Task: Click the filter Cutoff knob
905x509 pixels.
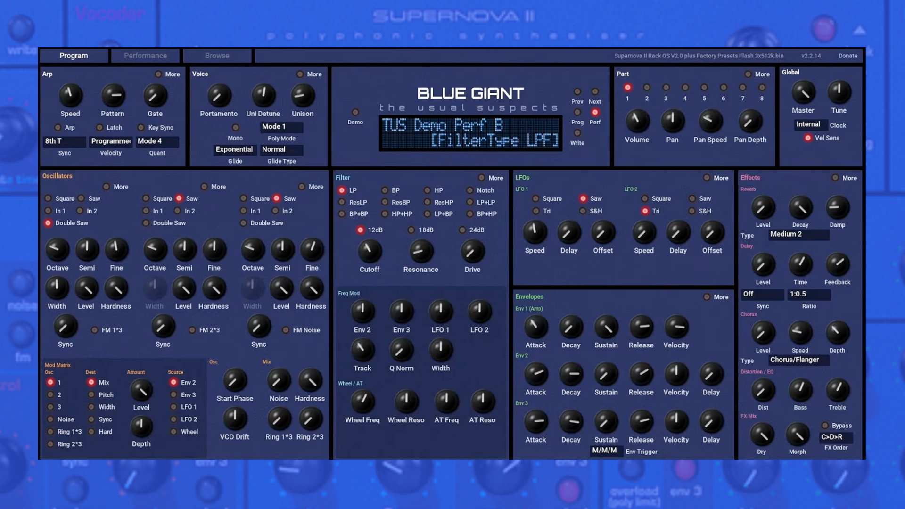Action: pos(370,251)
